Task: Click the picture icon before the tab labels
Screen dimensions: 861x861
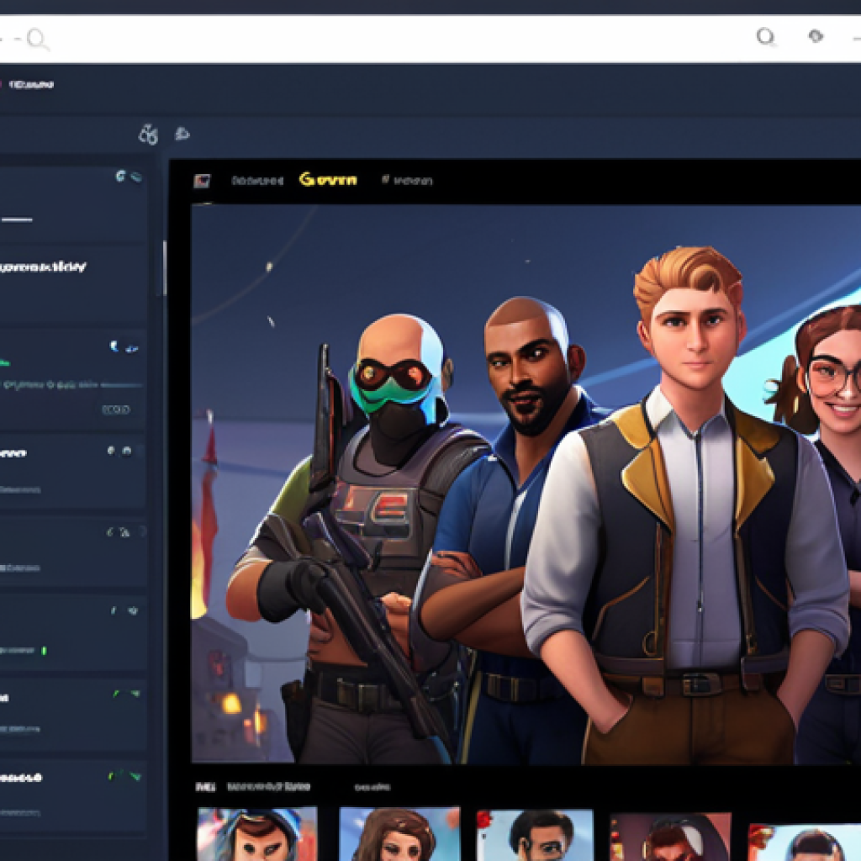Action: point(202,181)
